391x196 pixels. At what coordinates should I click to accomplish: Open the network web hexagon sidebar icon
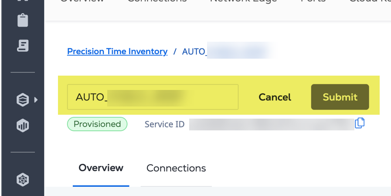[23, 179]
